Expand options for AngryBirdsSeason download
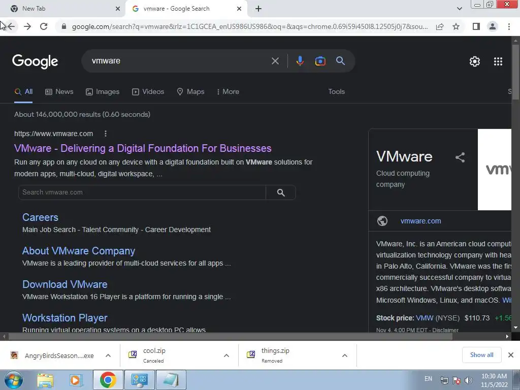 pos(108,355)
